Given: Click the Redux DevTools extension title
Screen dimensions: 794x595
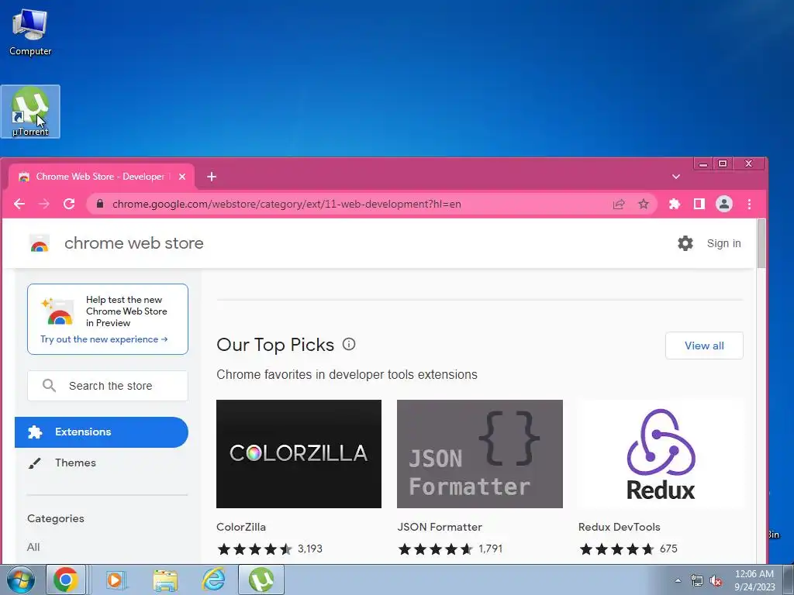Looking at the screenshot, I should 620,527.
